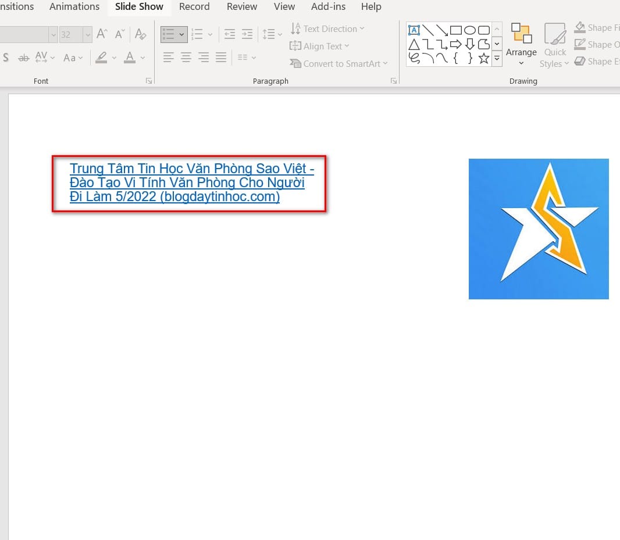Apply the Font Color swatch

[130, 58]
